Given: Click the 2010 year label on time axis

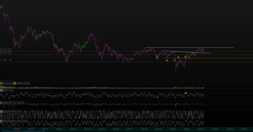Looking at the screenshot, I should click(x=31, y=129).
